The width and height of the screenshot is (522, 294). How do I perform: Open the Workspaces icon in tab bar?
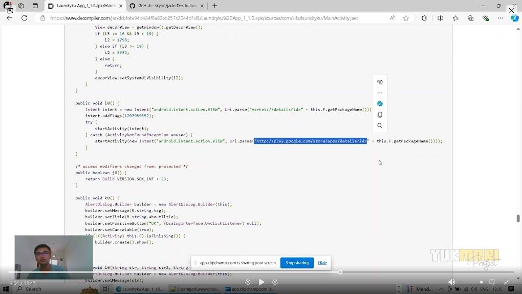21,6
